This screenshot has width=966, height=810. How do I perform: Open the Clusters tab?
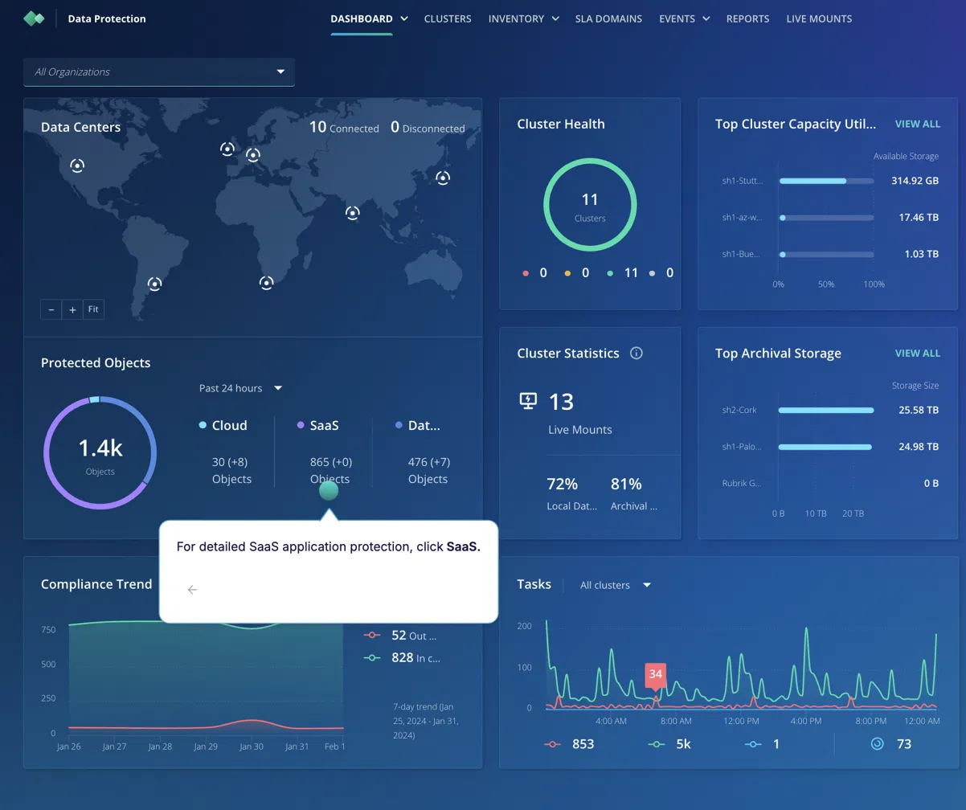tap(448, 18)
